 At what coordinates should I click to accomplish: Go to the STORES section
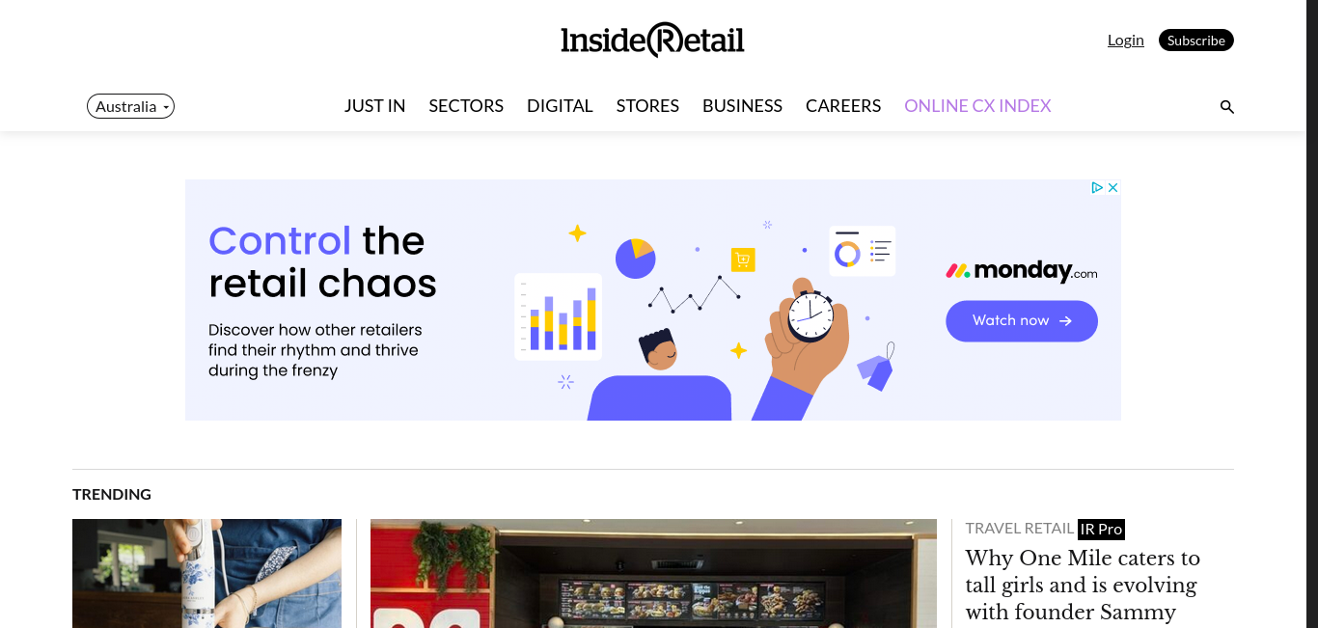click(647, 106)
